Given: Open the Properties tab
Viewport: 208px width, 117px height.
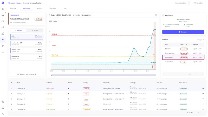Looking at the screenshot, I should 52,8.
